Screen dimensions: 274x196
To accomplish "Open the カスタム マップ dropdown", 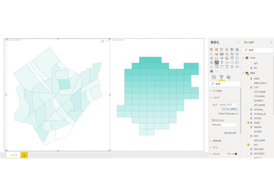I will (x=228, y=105).
